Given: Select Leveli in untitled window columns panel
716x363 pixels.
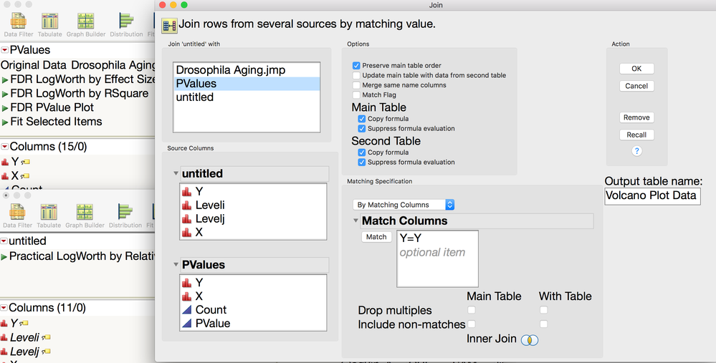Looking at the screenshot, I should [26, 337].
